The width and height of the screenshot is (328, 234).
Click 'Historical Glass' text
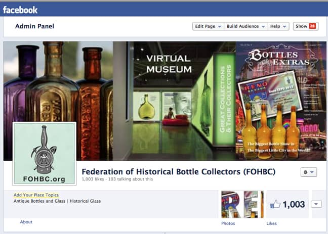pyautogui.click(x=85, y=201)
